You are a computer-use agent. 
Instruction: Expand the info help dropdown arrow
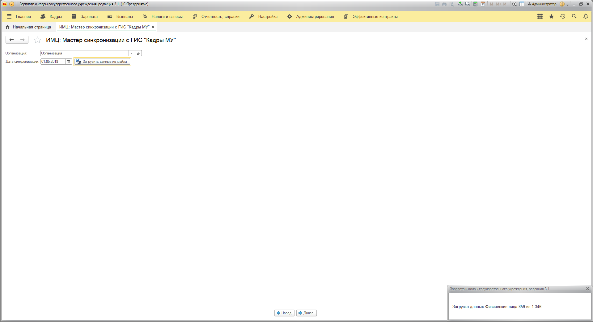pyautogui.click(x=568, y=5)
